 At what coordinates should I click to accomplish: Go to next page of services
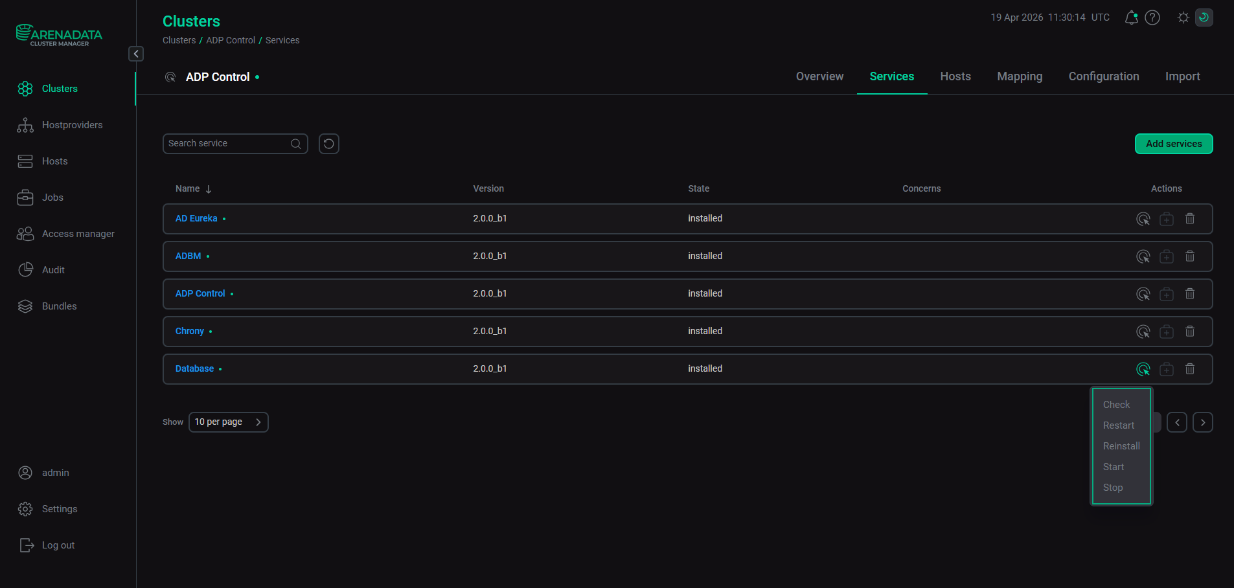coord(1203,422)
